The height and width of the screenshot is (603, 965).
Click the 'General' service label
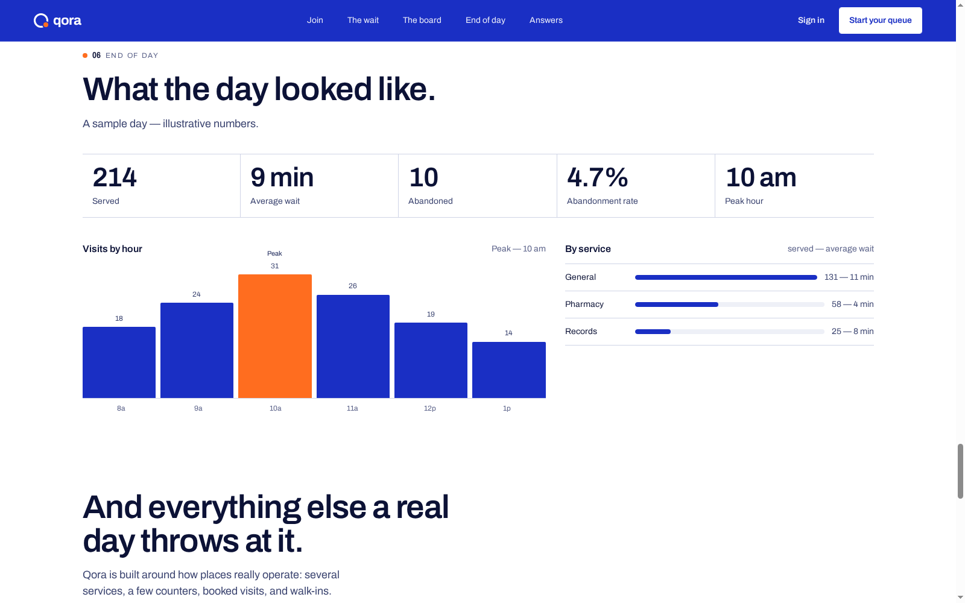pos(580,277)
